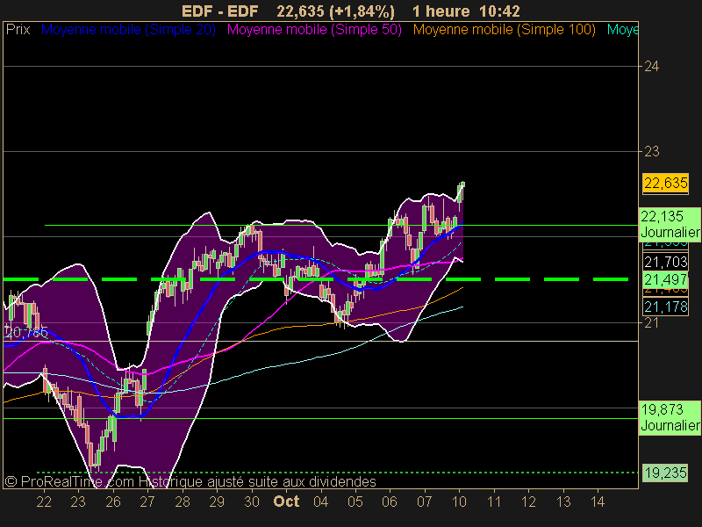The image size is (702, 527).
Task: Click the 19,873 Journalier level label
Action: pos(670,418)
